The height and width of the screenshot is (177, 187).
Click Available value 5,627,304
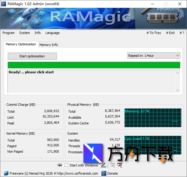[x=113, y=116]
